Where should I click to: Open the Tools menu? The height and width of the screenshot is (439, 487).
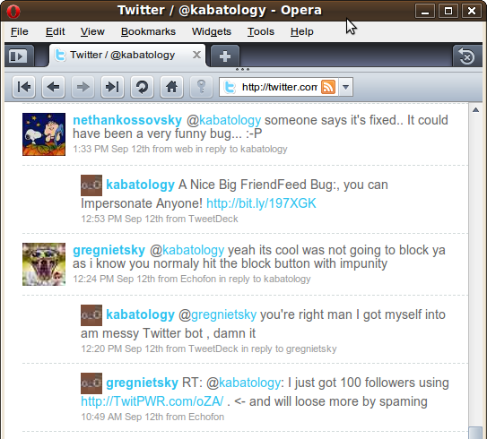coord(261,31)
